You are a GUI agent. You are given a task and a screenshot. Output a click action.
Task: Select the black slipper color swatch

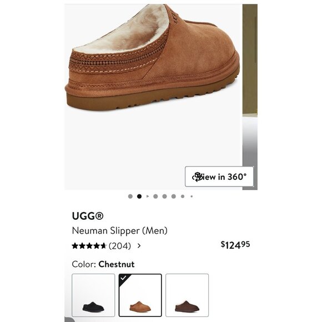[93, 295]
